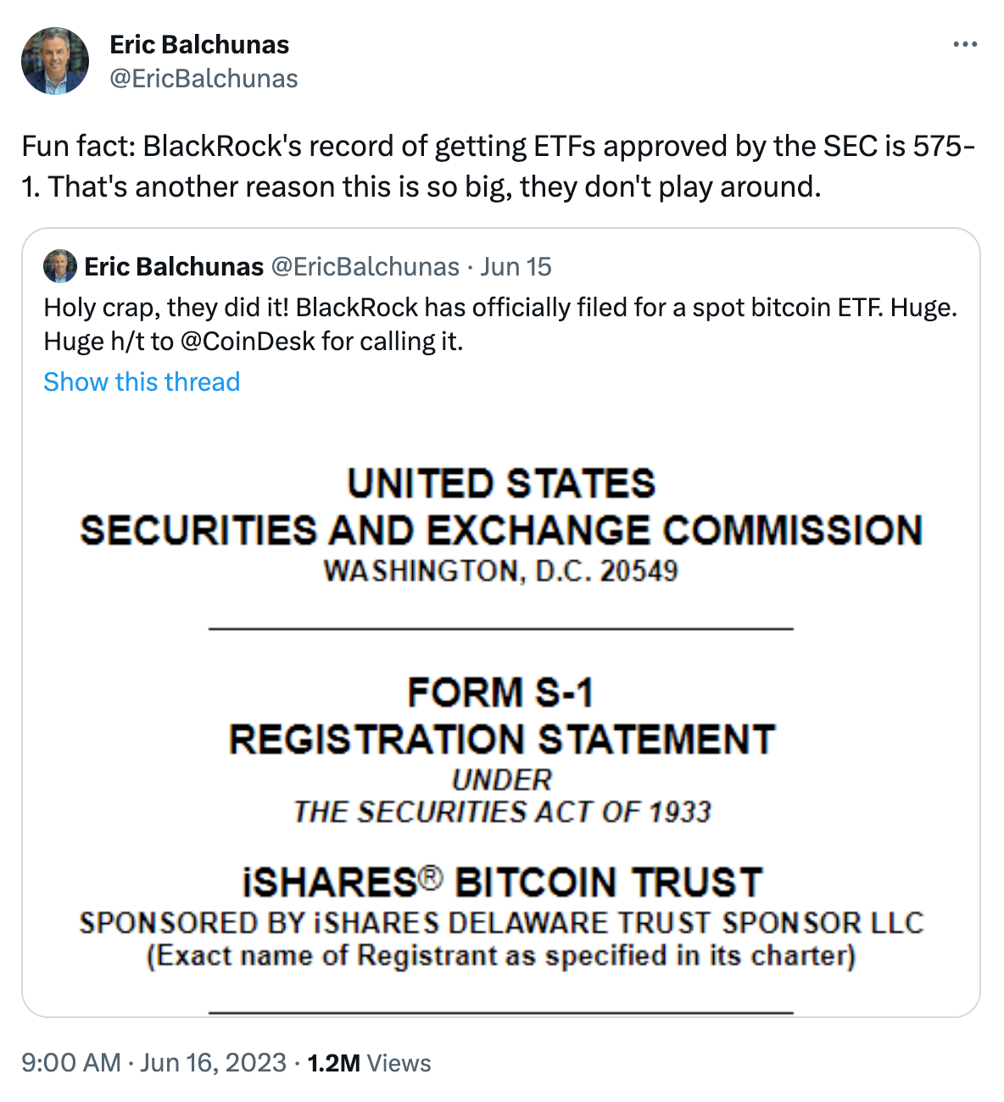Screen dimensions: 1004x1102
Task: Click the @EricBalchunas handle below the top name
Action: pyautogui.click(x=204, y=79)
